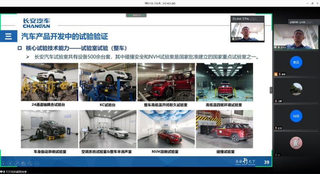Select the first blue avatar participant tile
320x174 pixels.
[296, 62]
